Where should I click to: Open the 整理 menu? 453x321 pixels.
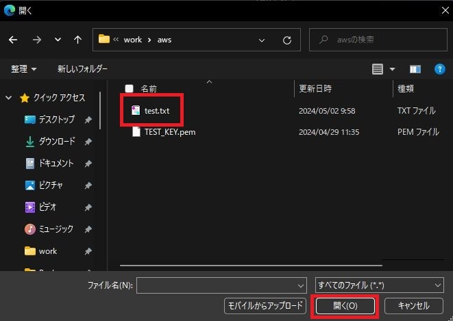[24, 69]
